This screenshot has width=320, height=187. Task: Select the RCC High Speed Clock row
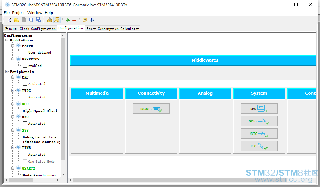coord(40,111)
